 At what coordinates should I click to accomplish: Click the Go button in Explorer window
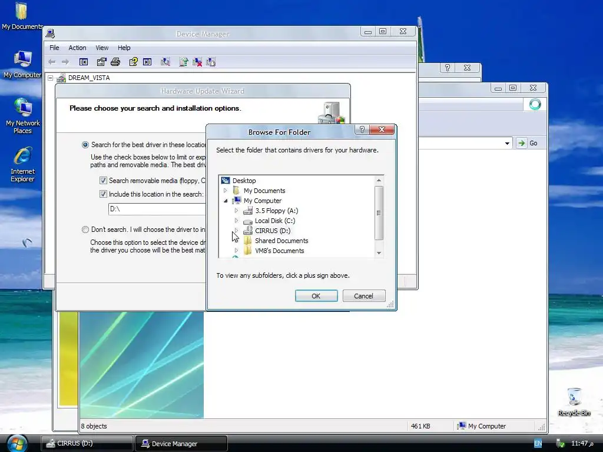pyautogui.click(x=528, y=144)
